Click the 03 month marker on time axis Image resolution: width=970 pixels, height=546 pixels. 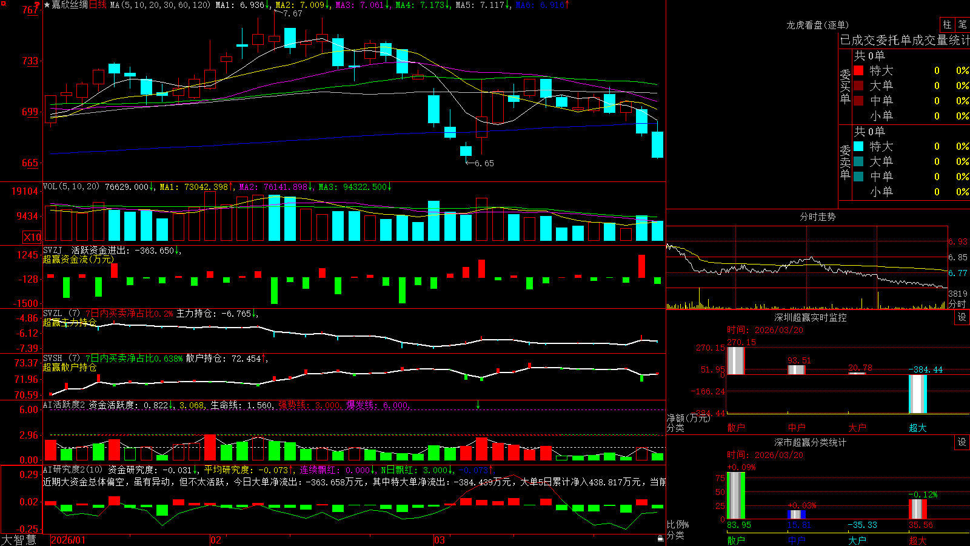coord(440,540)
